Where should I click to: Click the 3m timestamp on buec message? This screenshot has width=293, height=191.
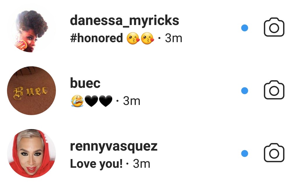(132, 101)
